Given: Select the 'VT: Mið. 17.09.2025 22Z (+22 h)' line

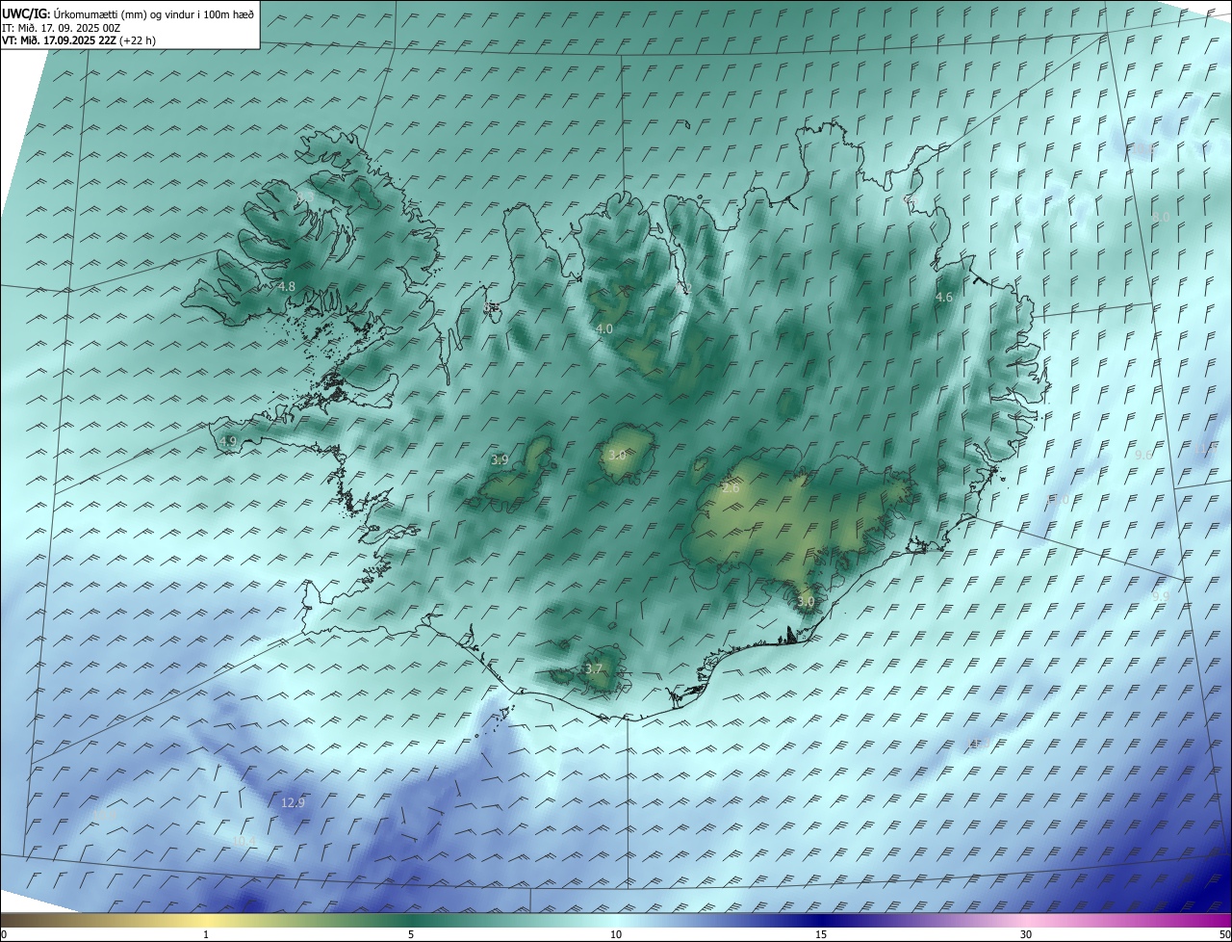Looking at the screenshot, I should coord(79,40).
